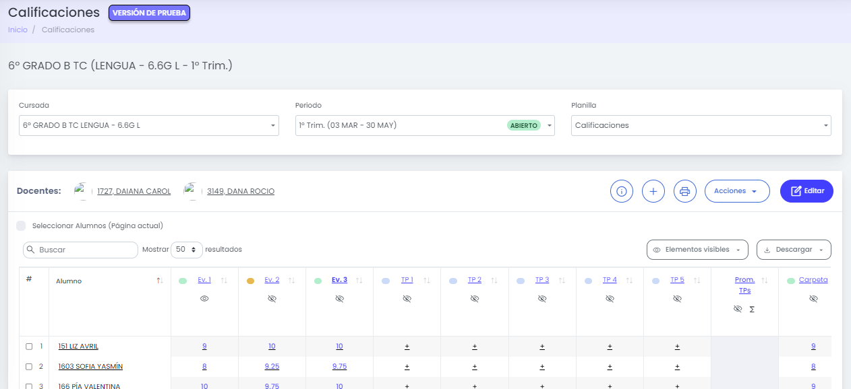The width and height of the screenshot is (851, 389).
Task: Open the Planilla Calificaciones dropdown
Action: (x=701, y=125)
